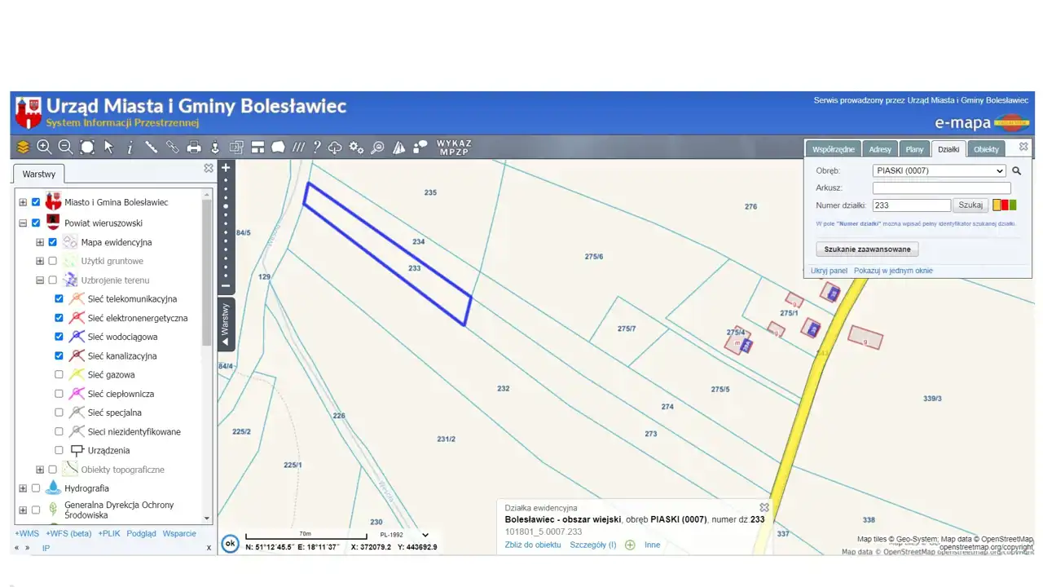This screenshot has width=1043, height=587.
Task: Open the settings gears icon
Action: (356, 147)
